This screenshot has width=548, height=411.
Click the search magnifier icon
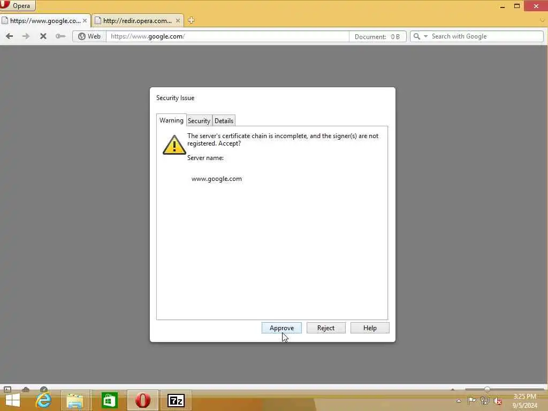coord(416,36)
